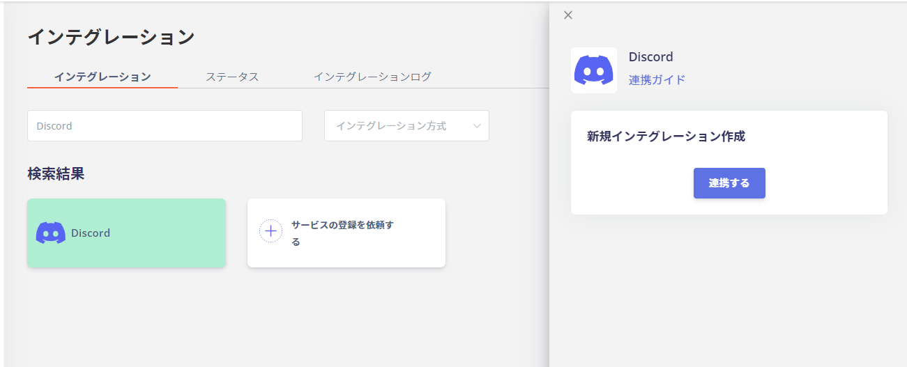Open the 連携ガイド link
This screenshot has height=367, width=907.
pos(657,80)
